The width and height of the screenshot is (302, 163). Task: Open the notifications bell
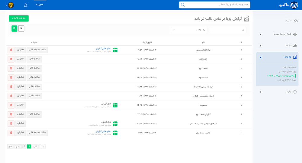pyautogui.click(x=26, y=5)
